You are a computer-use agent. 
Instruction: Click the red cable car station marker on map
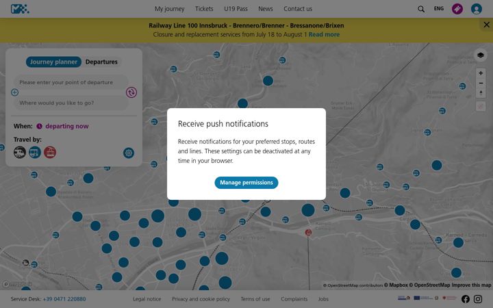point(308,232)
